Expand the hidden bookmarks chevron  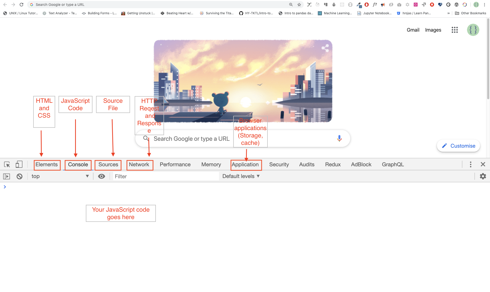click(x=448, y=13)
